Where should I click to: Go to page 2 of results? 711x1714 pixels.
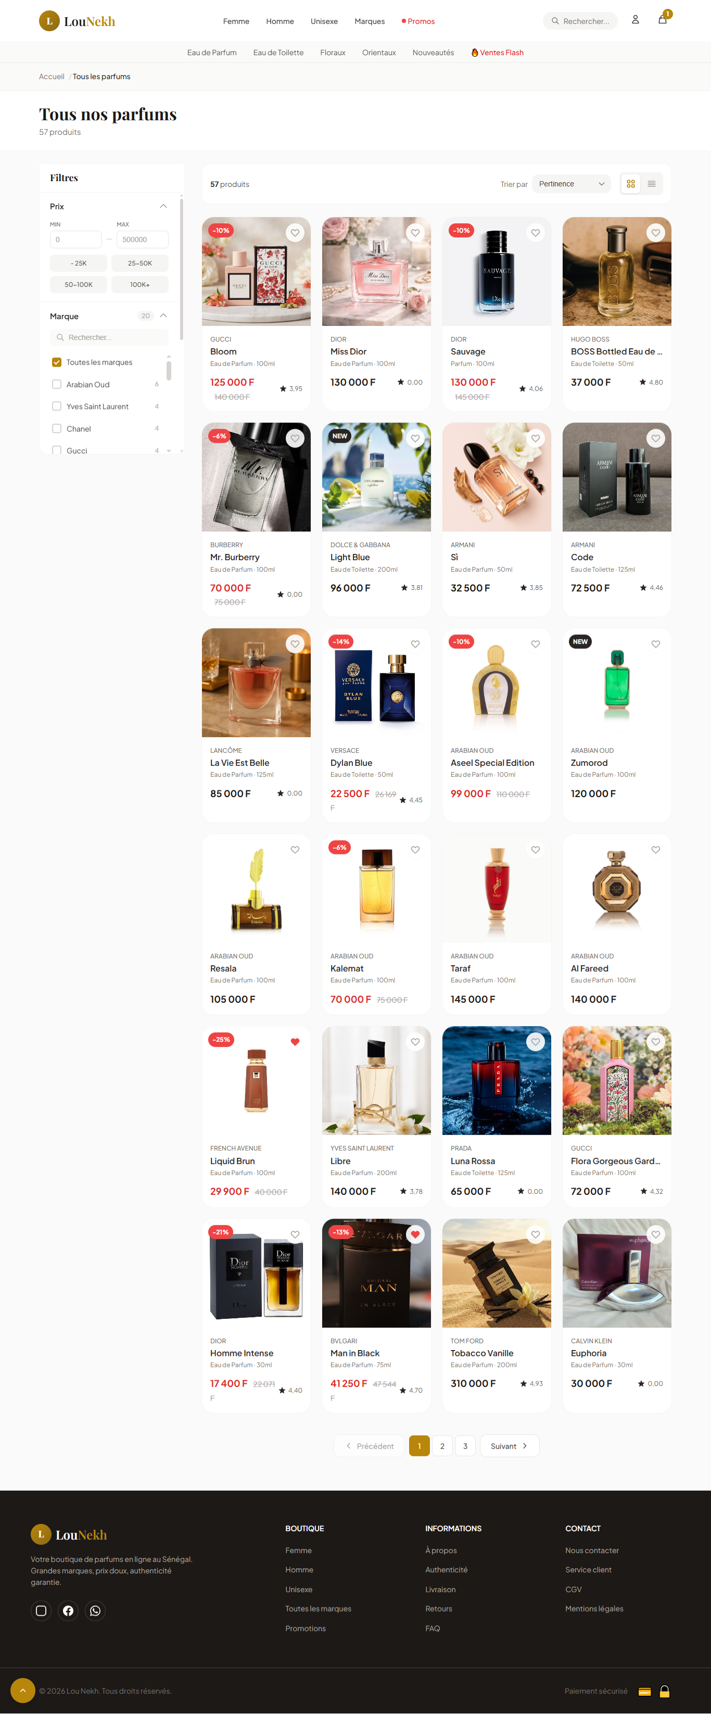442,1446
